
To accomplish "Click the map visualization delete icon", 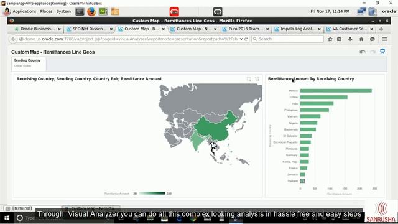I will click(x=257, y=79).
